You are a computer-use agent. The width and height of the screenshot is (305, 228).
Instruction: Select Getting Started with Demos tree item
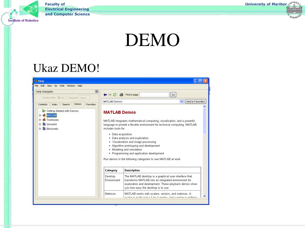tap(63, 111)
